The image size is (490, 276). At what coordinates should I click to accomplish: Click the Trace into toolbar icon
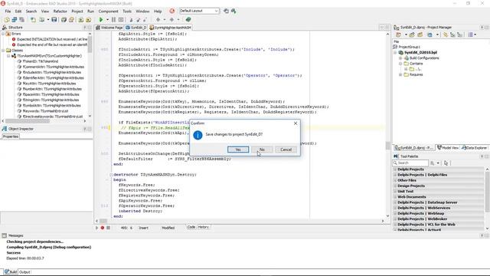131,20
